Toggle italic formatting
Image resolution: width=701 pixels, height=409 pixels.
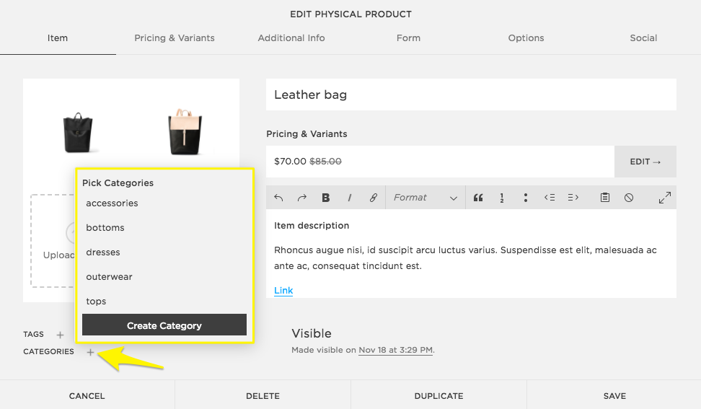pos(350,198)
